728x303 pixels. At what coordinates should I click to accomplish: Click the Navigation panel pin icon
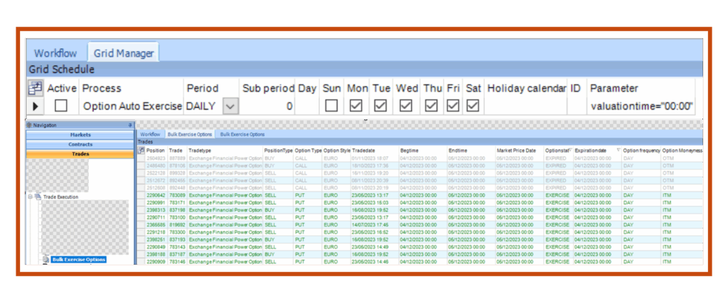point(130,126)
